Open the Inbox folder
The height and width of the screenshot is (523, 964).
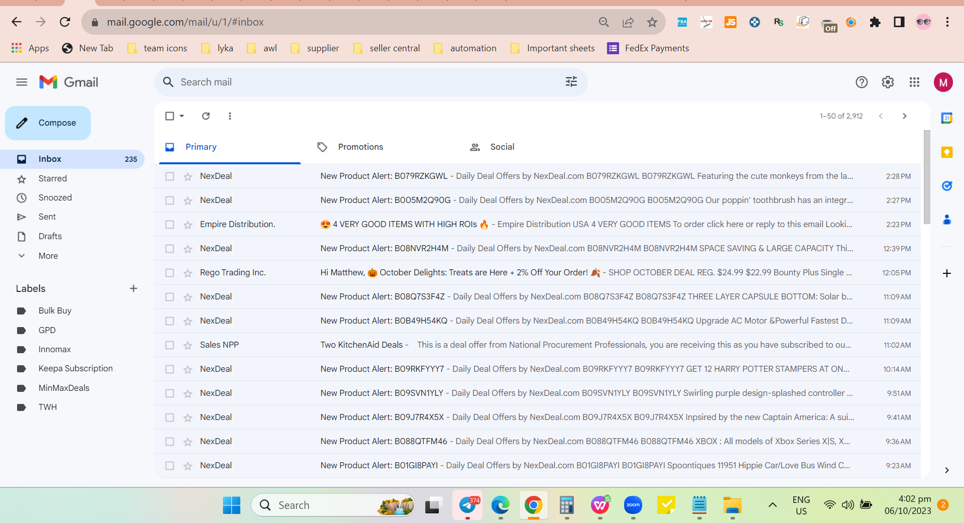pyautogui.click(x=72, y=159)
